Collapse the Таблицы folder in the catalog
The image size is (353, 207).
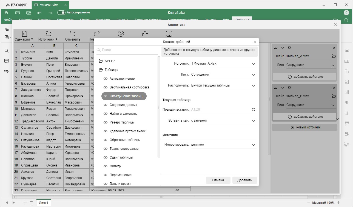(x=101, y=70)
